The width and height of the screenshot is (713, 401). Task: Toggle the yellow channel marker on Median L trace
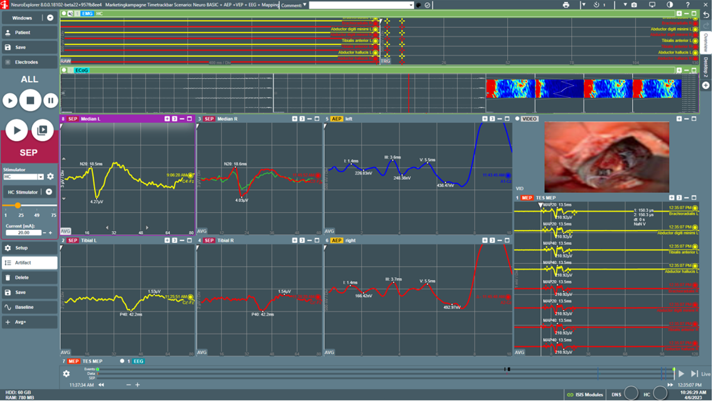191,175
